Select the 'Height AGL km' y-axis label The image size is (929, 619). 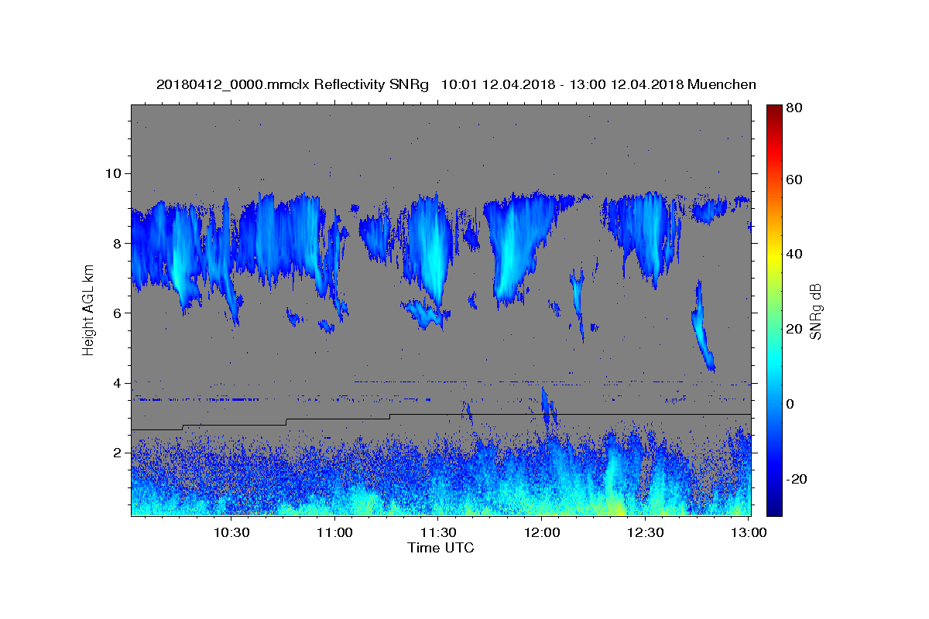click(88, 310)
